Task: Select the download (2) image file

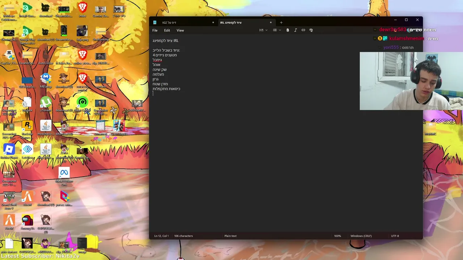Action: (46, 199)
